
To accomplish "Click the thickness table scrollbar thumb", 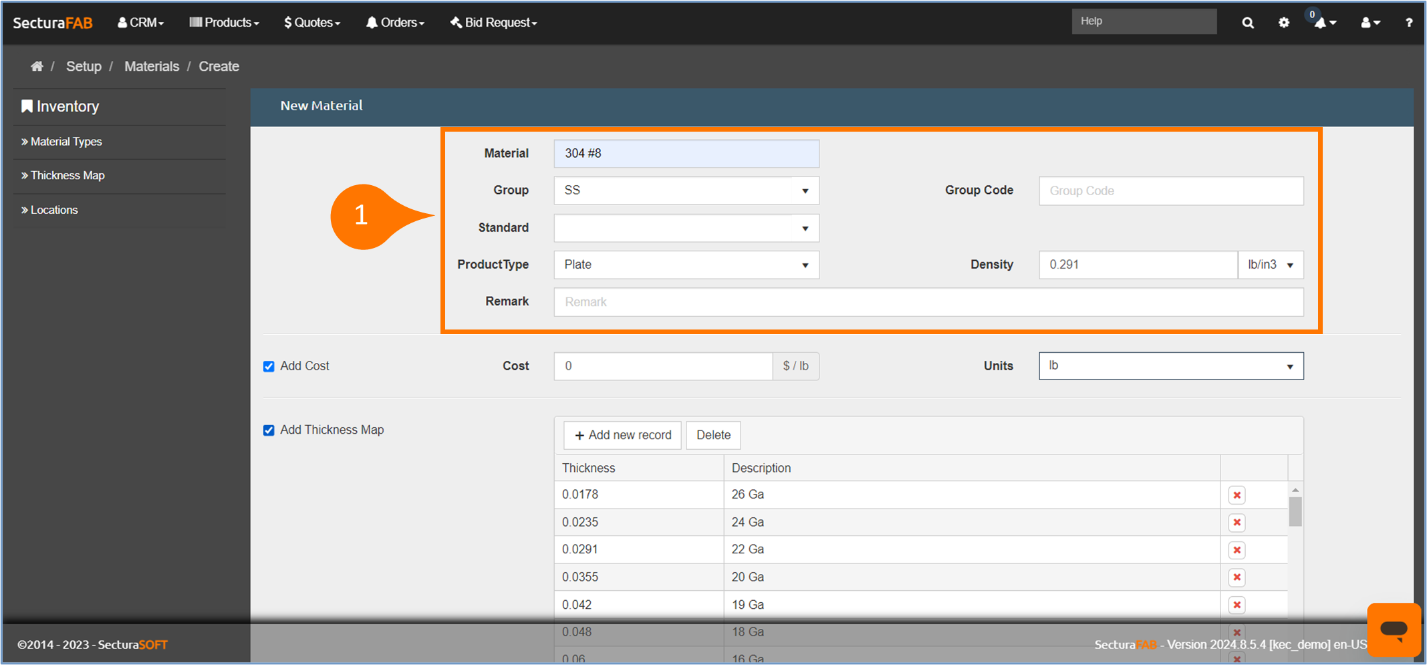I will click(1295, 512).
